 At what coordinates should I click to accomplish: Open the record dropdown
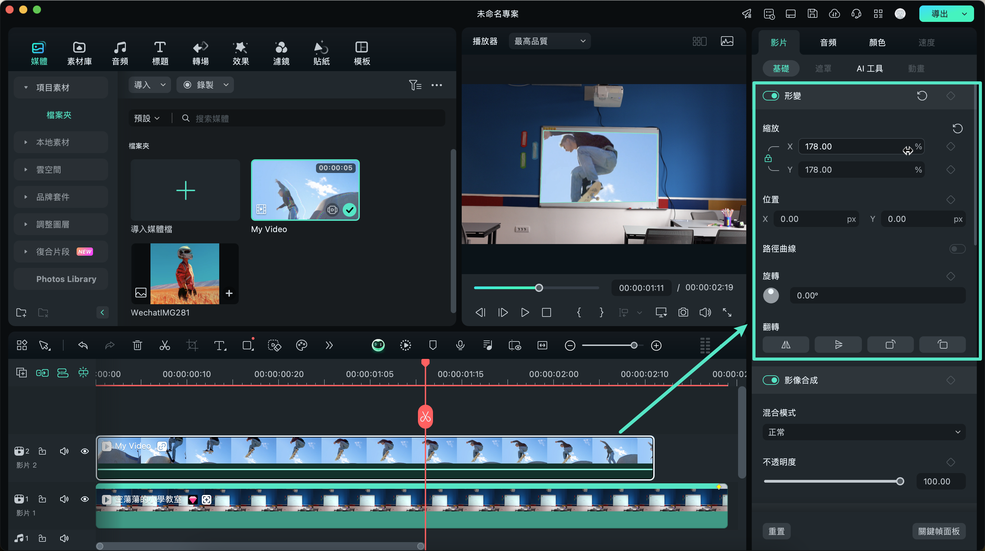pos(205,85)
